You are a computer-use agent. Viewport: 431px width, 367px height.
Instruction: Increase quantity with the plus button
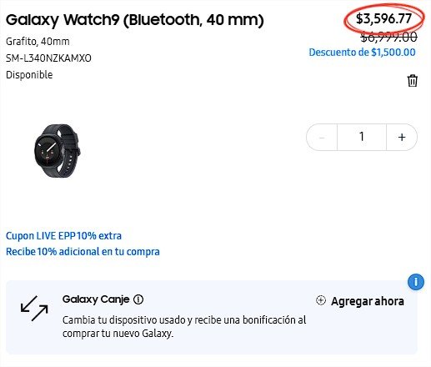coord(402,137)
